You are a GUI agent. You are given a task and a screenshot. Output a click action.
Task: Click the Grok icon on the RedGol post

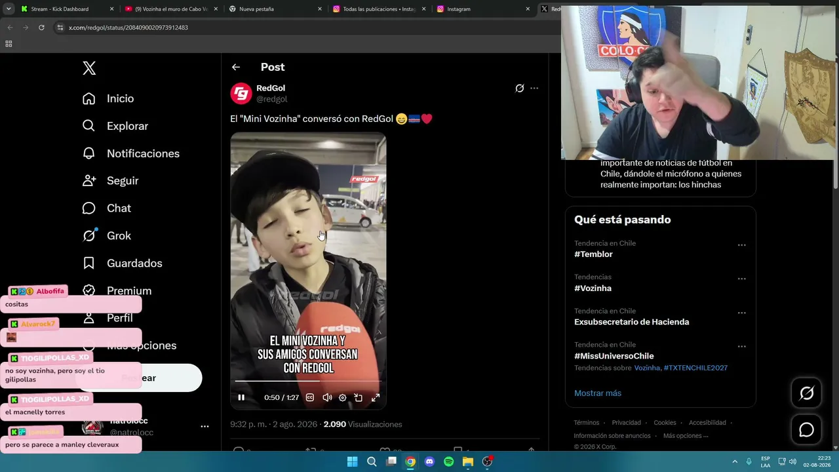pyautogui.click(x=519, y=88)
